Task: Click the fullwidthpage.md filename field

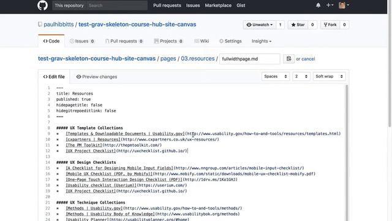Action: pos(249,59)
